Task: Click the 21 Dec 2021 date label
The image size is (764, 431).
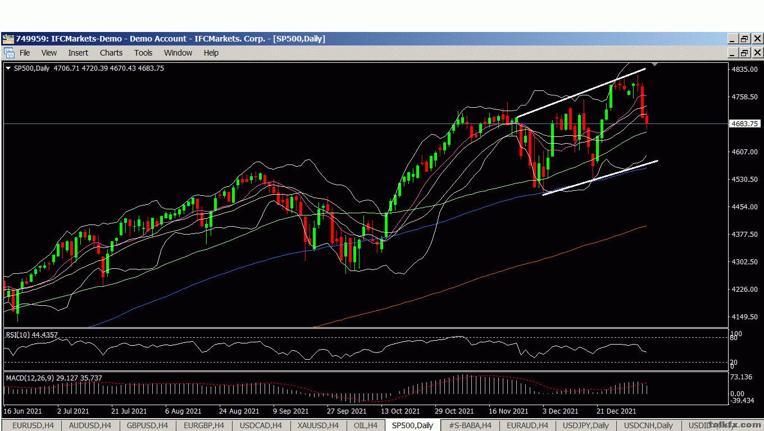Action: (616, 411)
